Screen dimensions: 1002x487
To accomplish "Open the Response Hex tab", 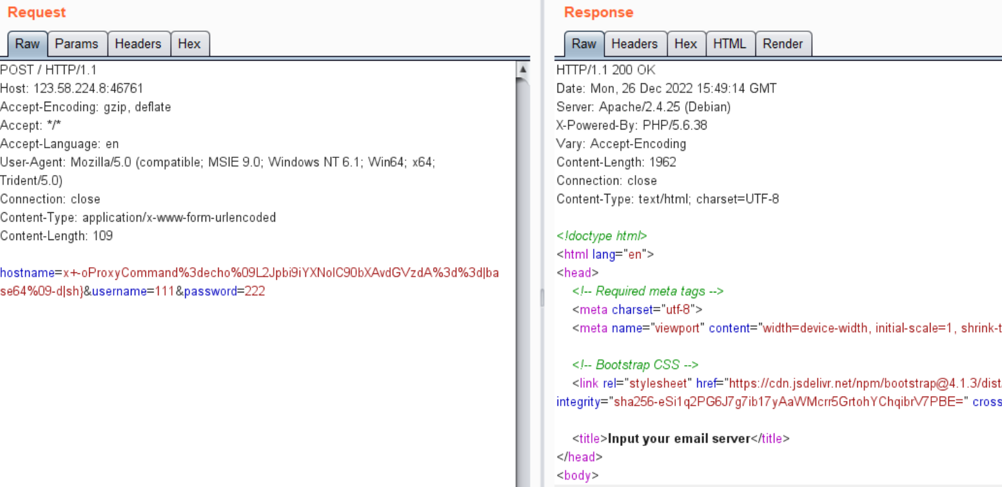I will click(685, 44).
